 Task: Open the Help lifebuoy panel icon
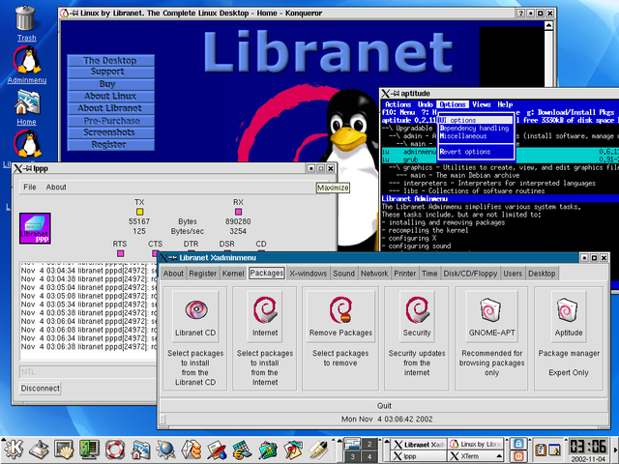click(115, 449)
